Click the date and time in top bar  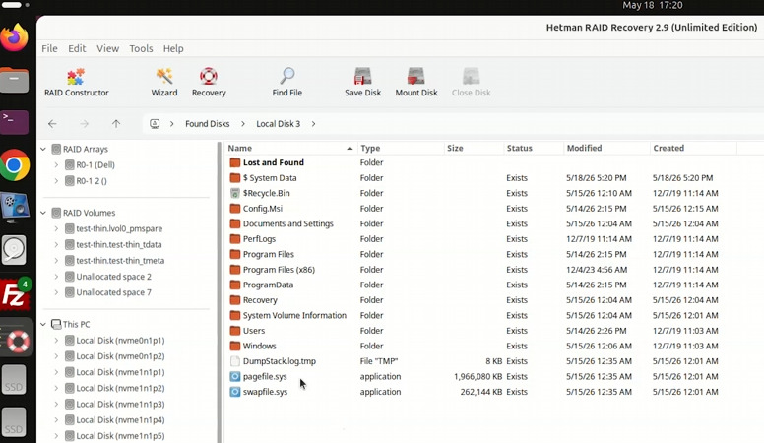tap(653, 5)
